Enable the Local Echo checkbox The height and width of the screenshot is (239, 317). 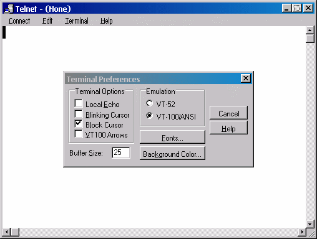79,103
